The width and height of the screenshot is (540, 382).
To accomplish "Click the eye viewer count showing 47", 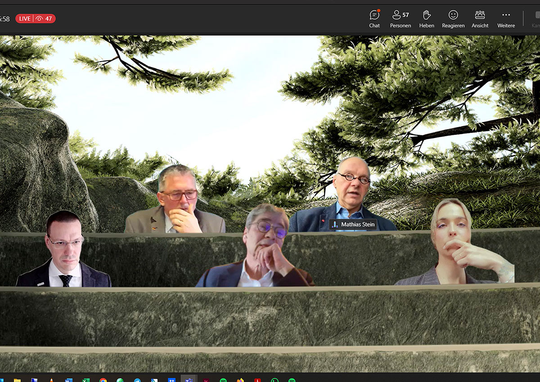I will coord(44,18).
